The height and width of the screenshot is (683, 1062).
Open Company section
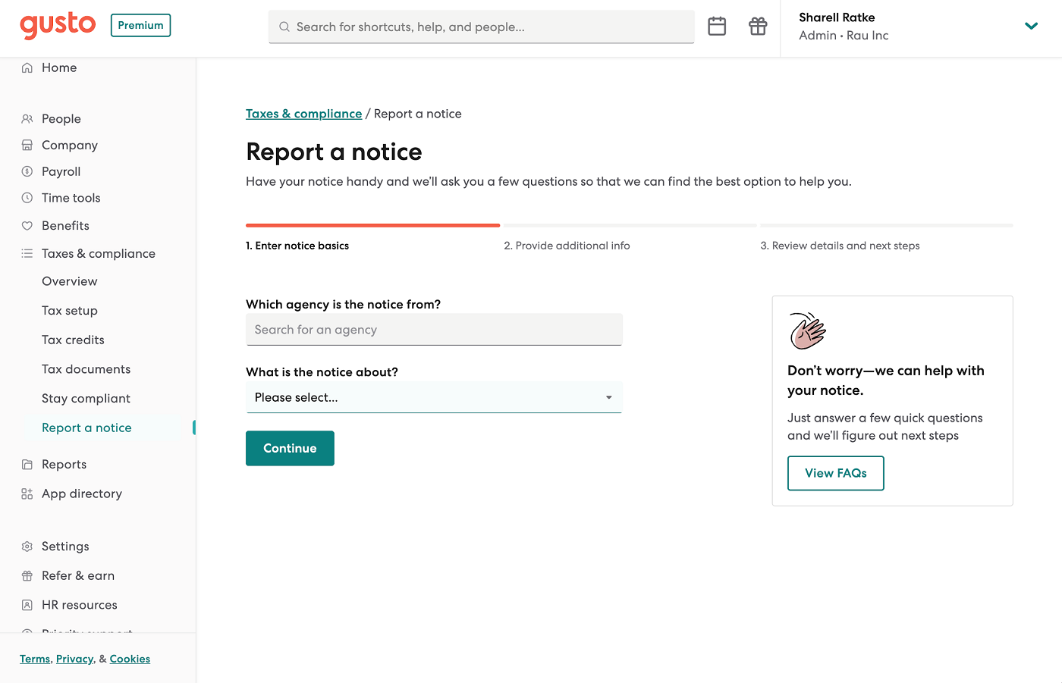(x=70, y=145)
